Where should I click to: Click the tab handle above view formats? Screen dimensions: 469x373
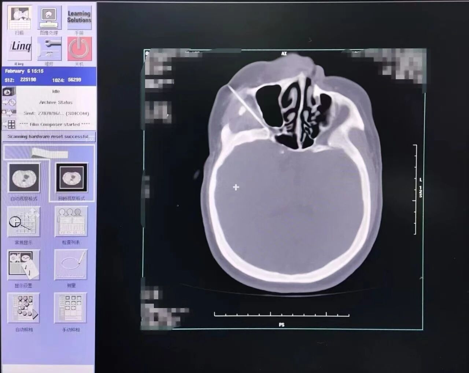click(x=49, y=153)
